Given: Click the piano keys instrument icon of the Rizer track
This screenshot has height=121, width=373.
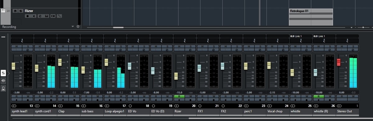Looking at the screenshot, I should click(x=3, y=11).
